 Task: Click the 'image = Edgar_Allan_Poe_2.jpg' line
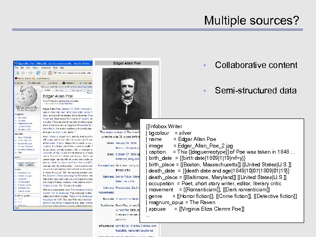(189, 146)
